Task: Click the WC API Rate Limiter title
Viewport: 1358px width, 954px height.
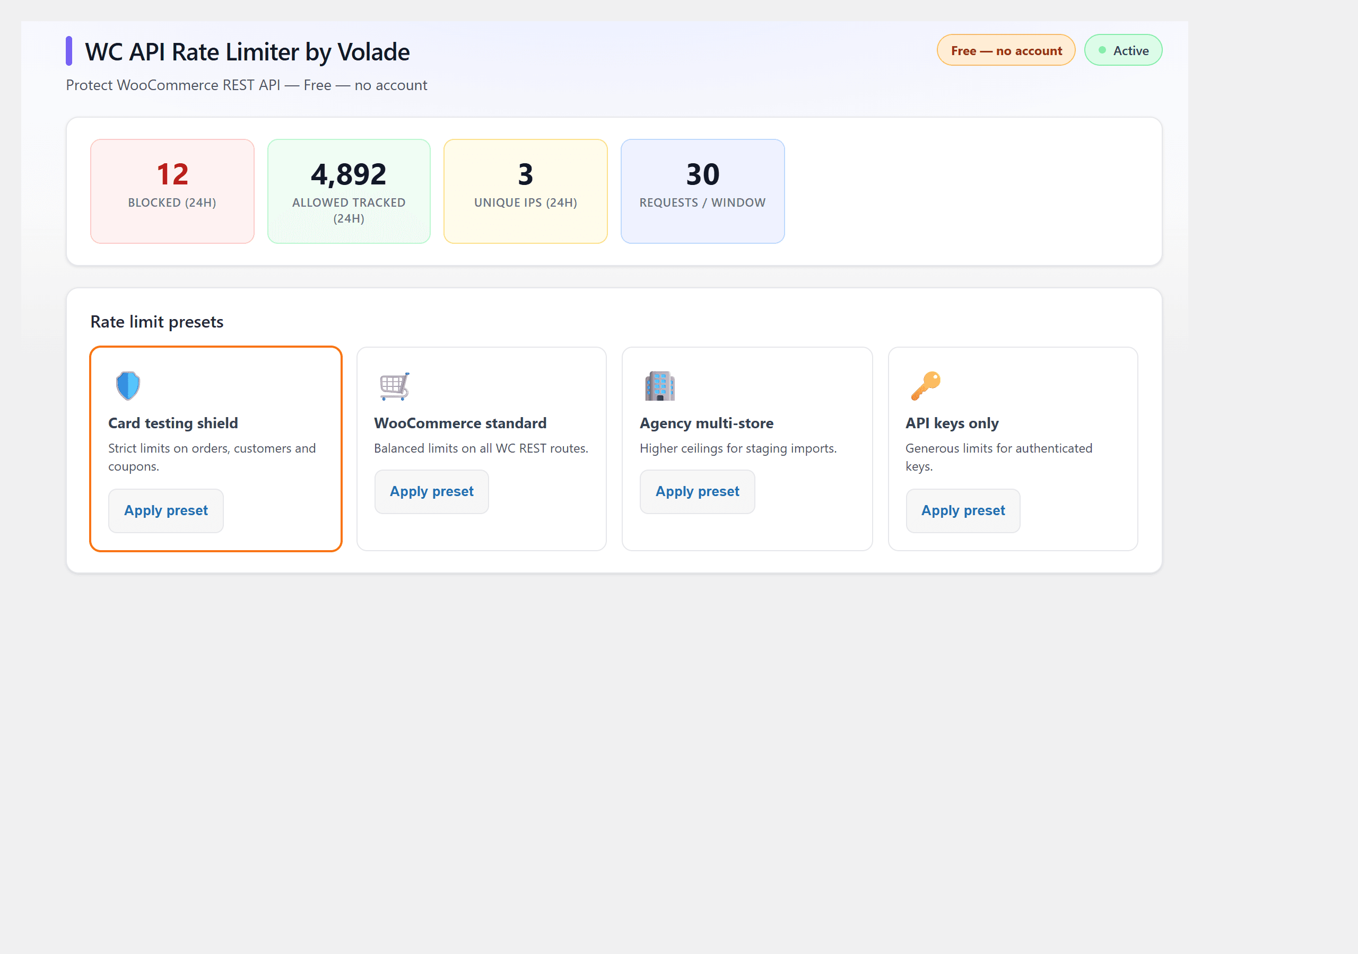Action: [247, 52]
